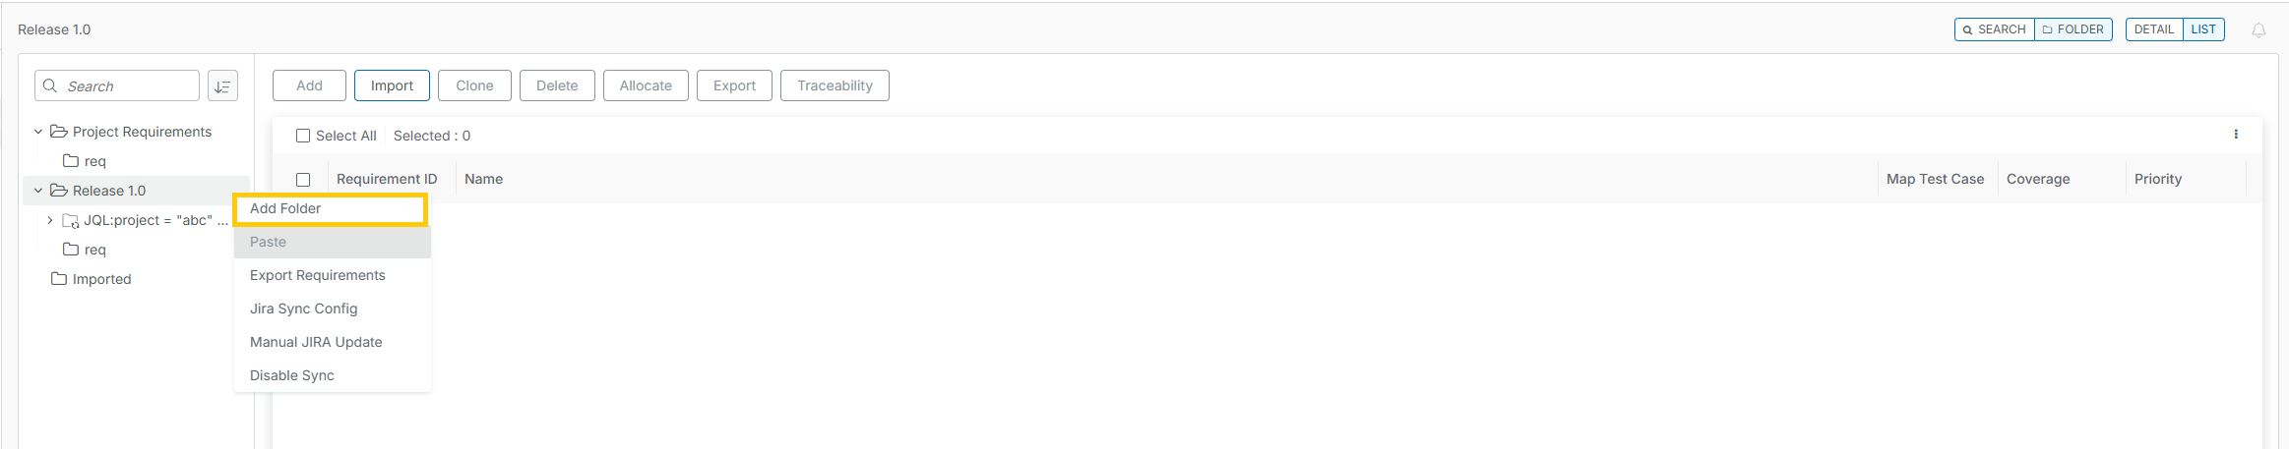The width and height of the screenshot is (2289, 449).
Task: Click the sort order icon beside search
Action: point(222,86)
